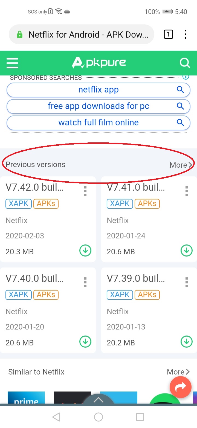Viewport: 197px width, 428px height.
Task: Tap the 'netflix app' sponsored search
Action: [x=99, y=90]
